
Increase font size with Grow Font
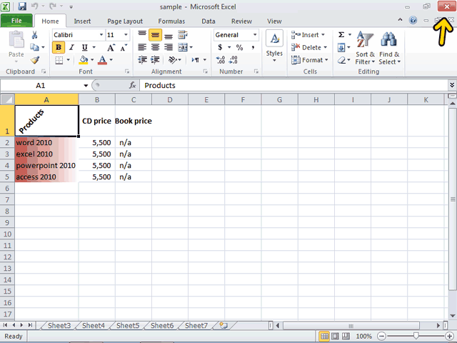click(111, 47)
